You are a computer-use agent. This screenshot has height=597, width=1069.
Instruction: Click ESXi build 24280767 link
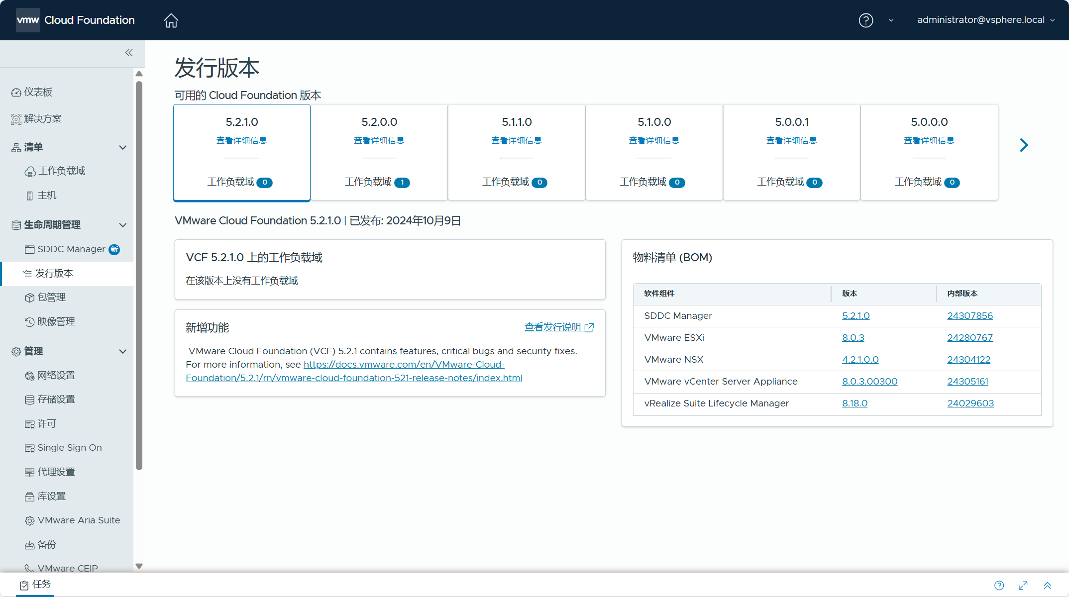pos(970,338)
